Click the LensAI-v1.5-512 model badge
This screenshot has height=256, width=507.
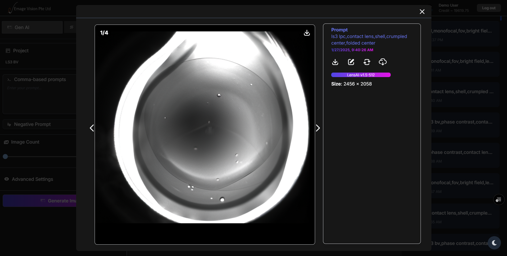[361, 75]
